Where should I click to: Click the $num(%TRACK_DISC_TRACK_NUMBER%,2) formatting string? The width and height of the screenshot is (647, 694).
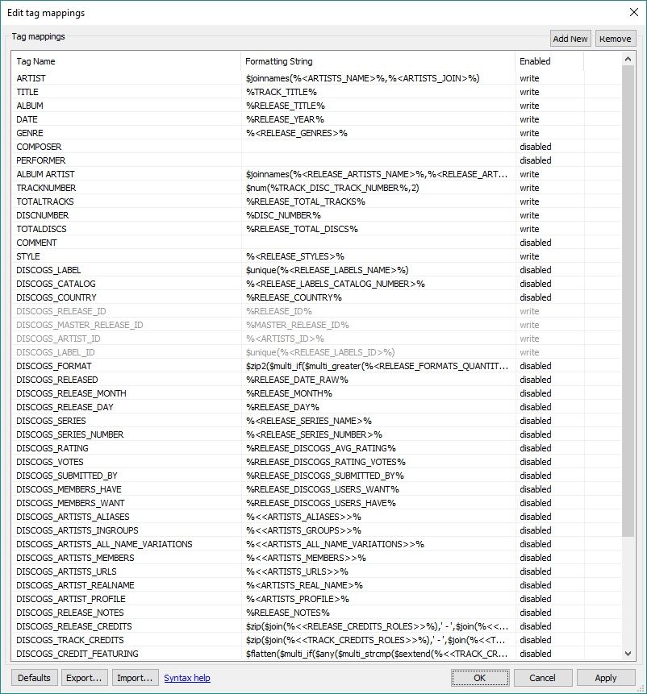[x=332, y=188]
